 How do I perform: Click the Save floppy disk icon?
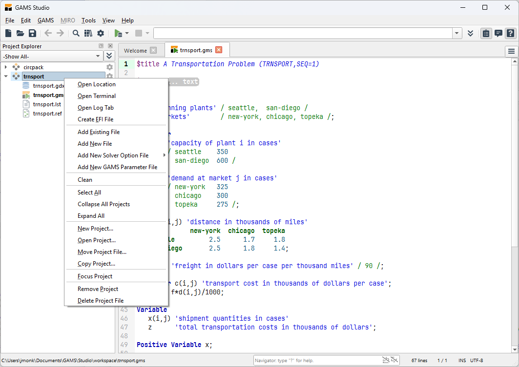pos(32,33)
